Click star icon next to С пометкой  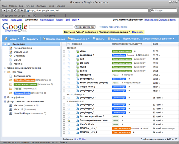10,56
